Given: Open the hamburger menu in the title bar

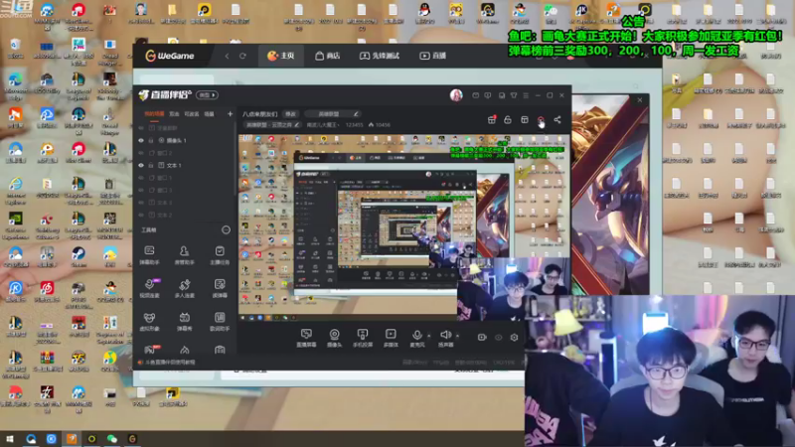Looking at the screenshot, I should point(526,95).
